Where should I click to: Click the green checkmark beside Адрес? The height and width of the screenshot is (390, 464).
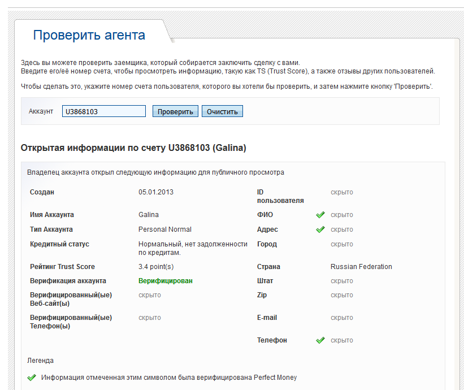point(320,229)
